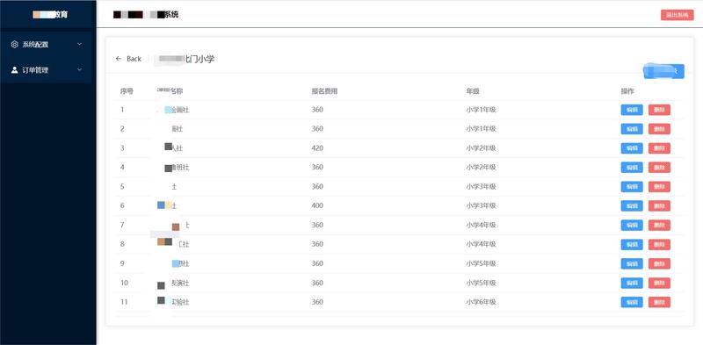Click the 报名费用 column header

(324, 91)
